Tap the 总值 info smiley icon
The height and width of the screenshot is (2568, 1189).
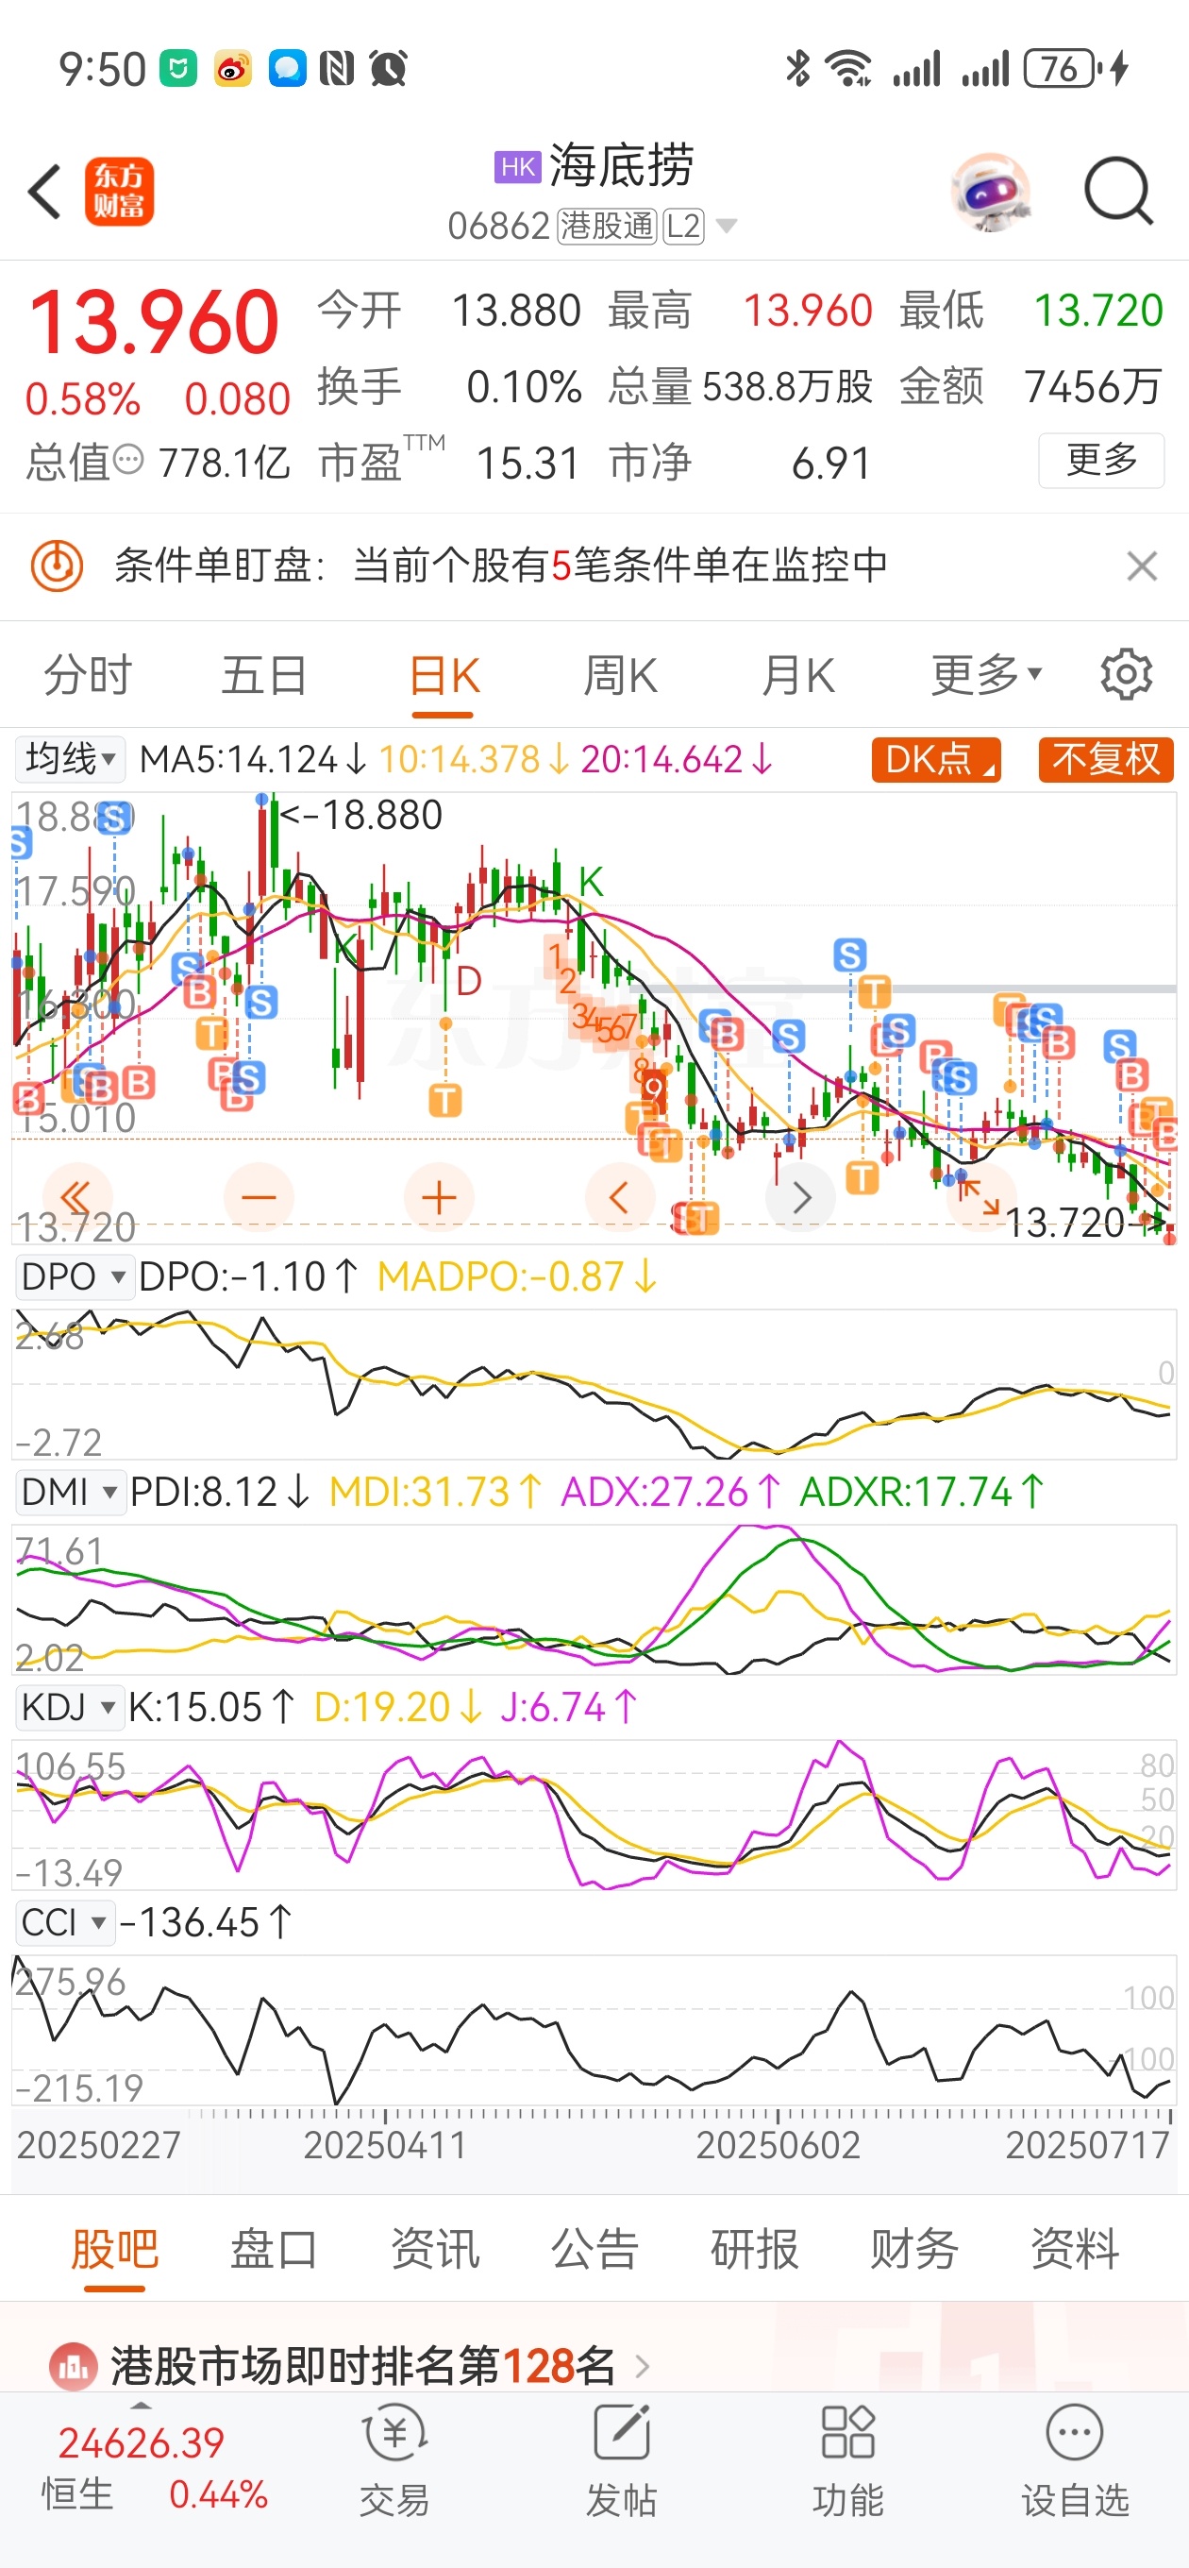(128, 461)
